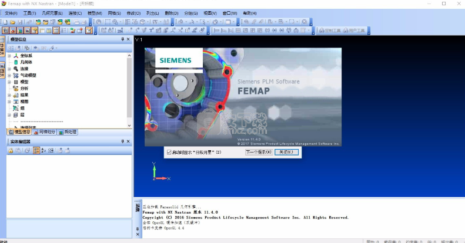Close the 实体编辑器 panel
465x243 pixels.
129,141
